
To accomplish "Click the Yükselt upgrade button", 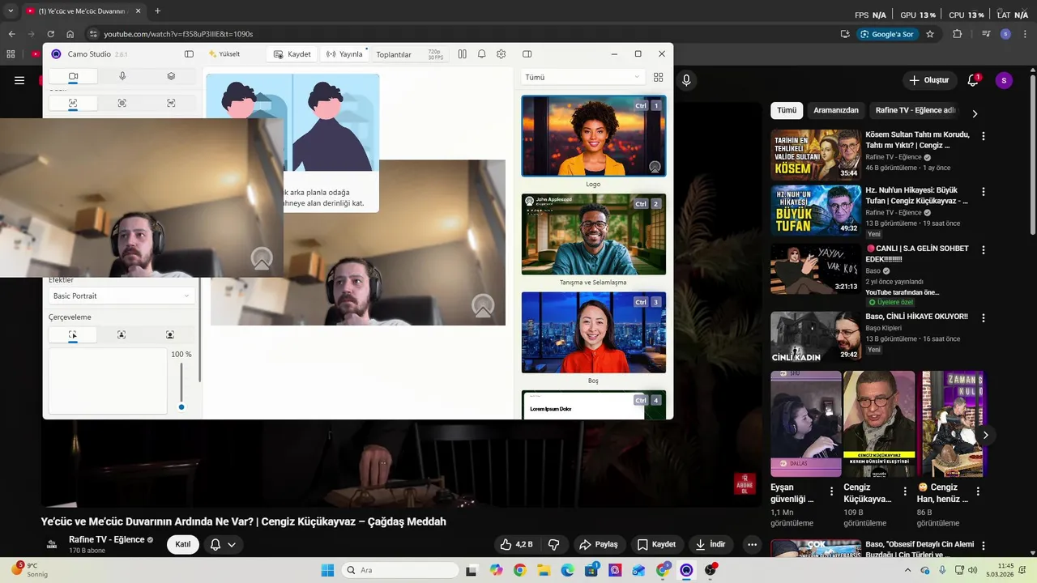I will pos(224,54).
